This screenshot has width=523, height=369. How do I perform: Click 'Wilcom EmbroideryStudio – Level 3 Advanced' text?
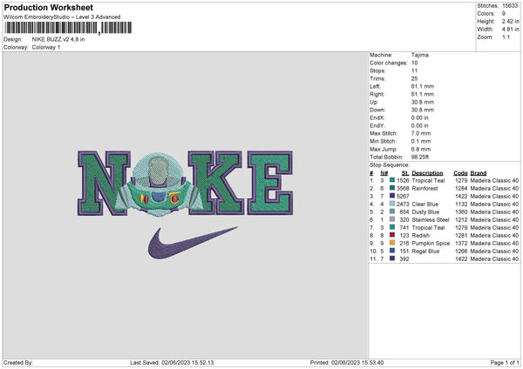click(x=62, y=17)
